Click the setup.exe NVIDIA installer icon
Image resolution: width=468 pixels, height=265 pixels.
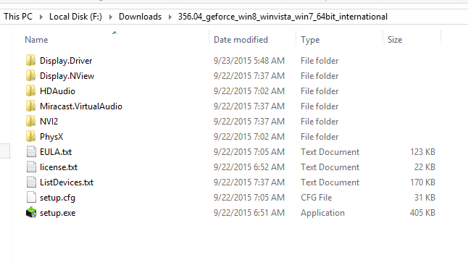31,212
